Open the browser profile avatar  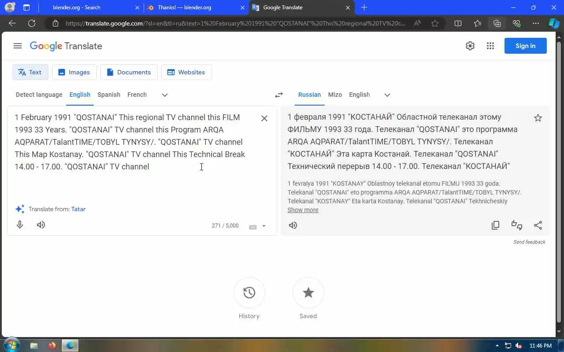[10, 7]
